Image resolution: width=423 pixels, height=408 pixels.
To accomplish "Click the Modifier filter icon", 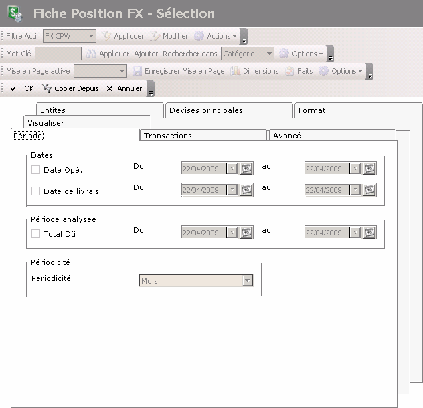I will coord(155,36).
